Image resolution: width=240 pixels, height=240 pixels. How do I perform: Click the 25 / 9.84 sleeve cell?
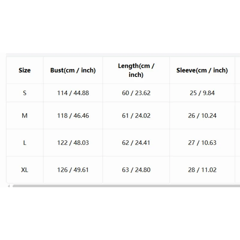(202, 93)
